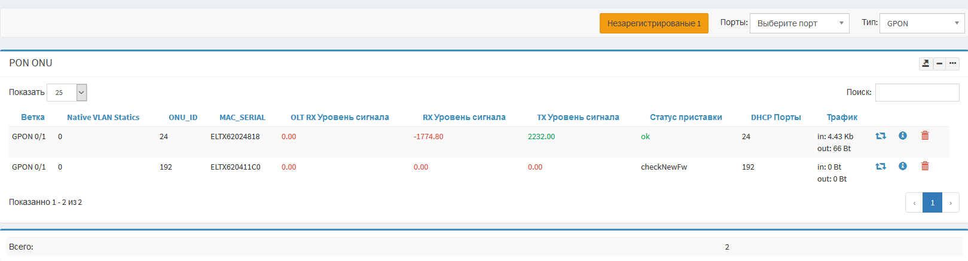Select page 1 in pagination
Image resolution: width=968 pixels, height=261 pixels.
(932, 202)
